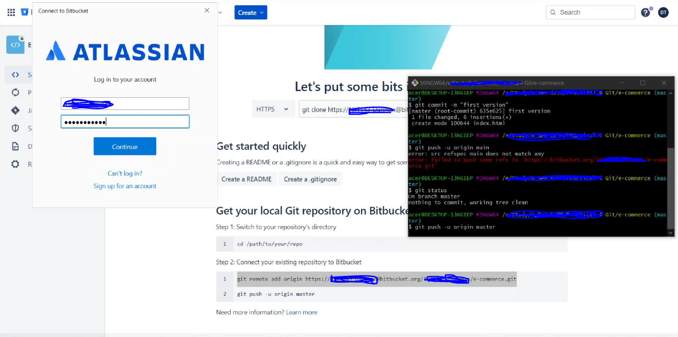Click the Continue button in login dialog
678x337 pixels.
(x=125, y=146)
